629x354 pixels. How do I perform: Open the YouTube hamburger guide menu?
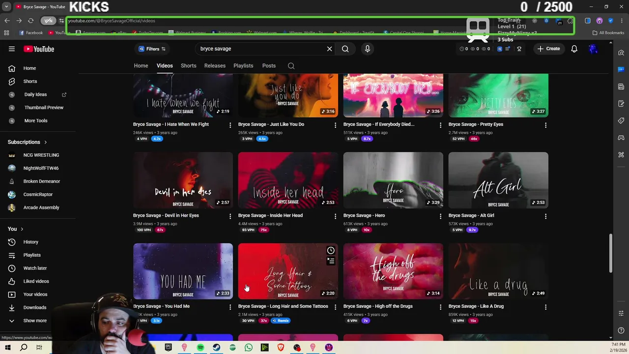pyautogui.click(x=12, y=49)
